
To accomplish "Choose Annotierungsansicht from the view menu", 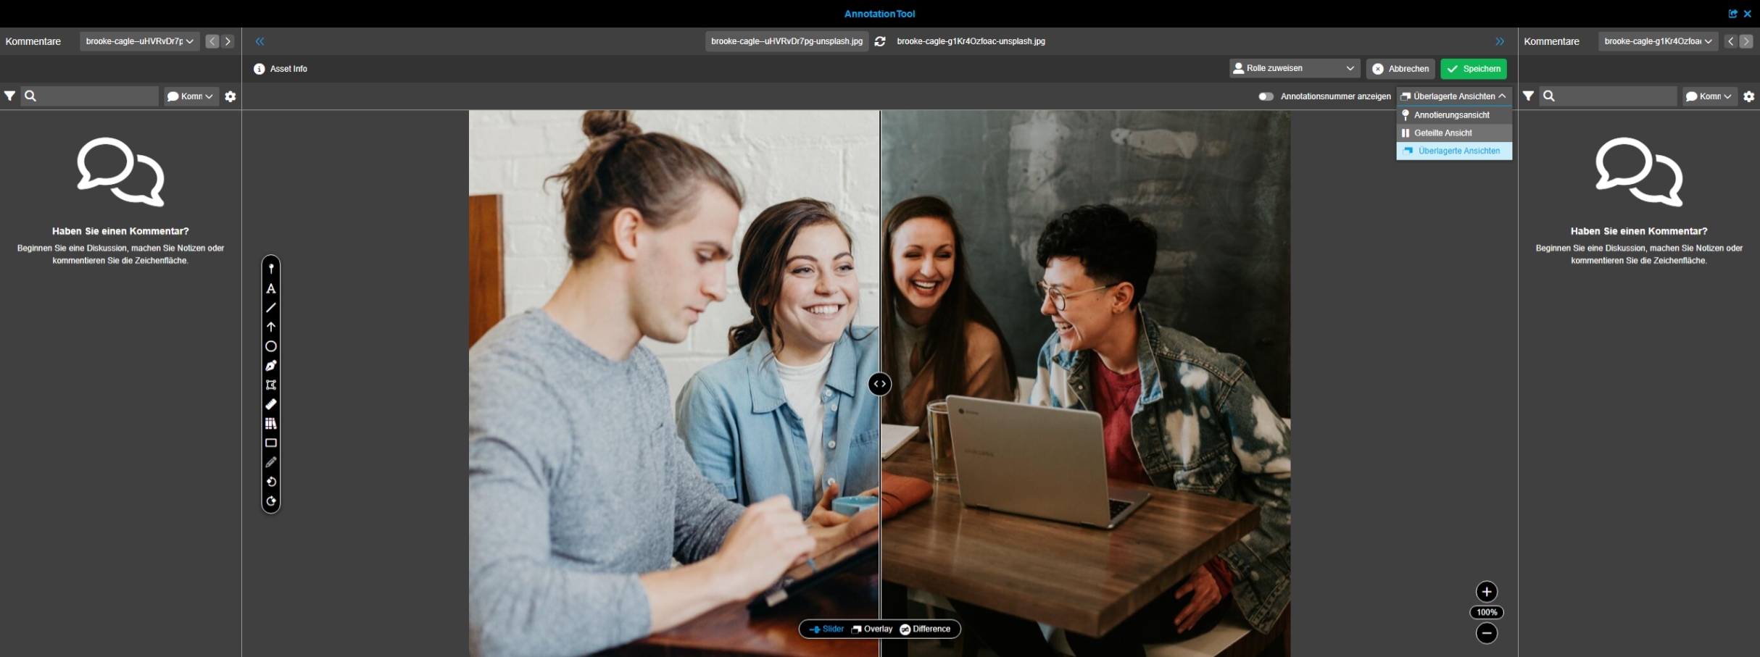I will tap(1454, 115).
